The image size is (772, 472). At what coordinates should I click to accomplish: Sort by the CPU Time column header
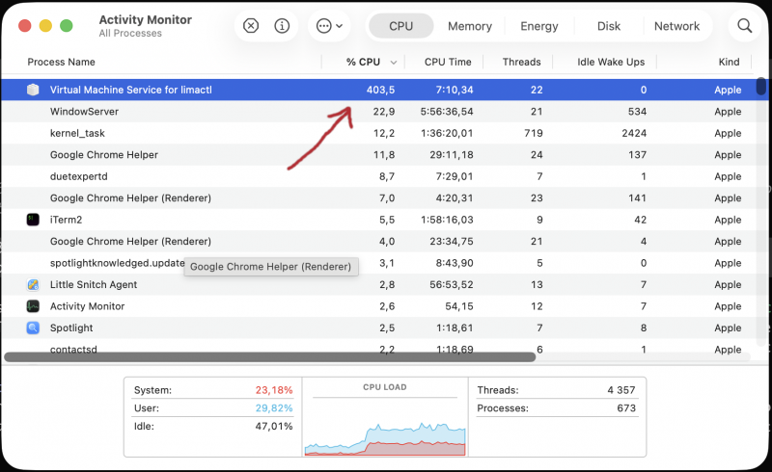coord(448,62)
